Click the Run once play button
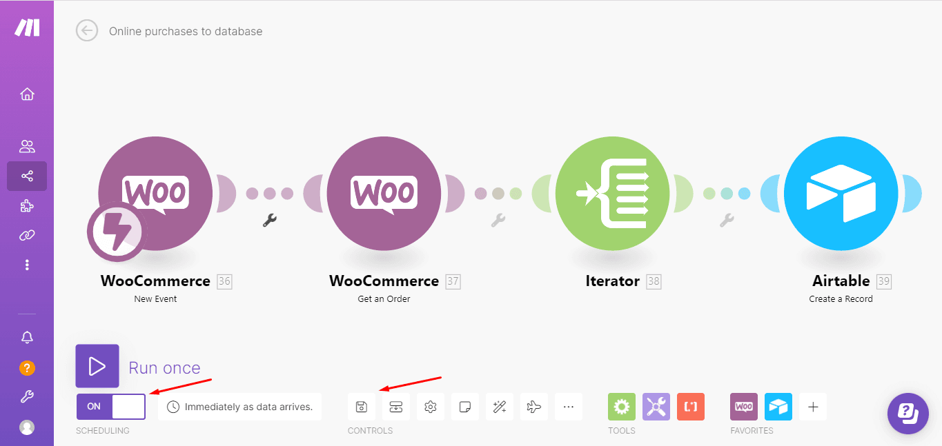The width and height of the screenshot is (942, 446). pos(97,366)
